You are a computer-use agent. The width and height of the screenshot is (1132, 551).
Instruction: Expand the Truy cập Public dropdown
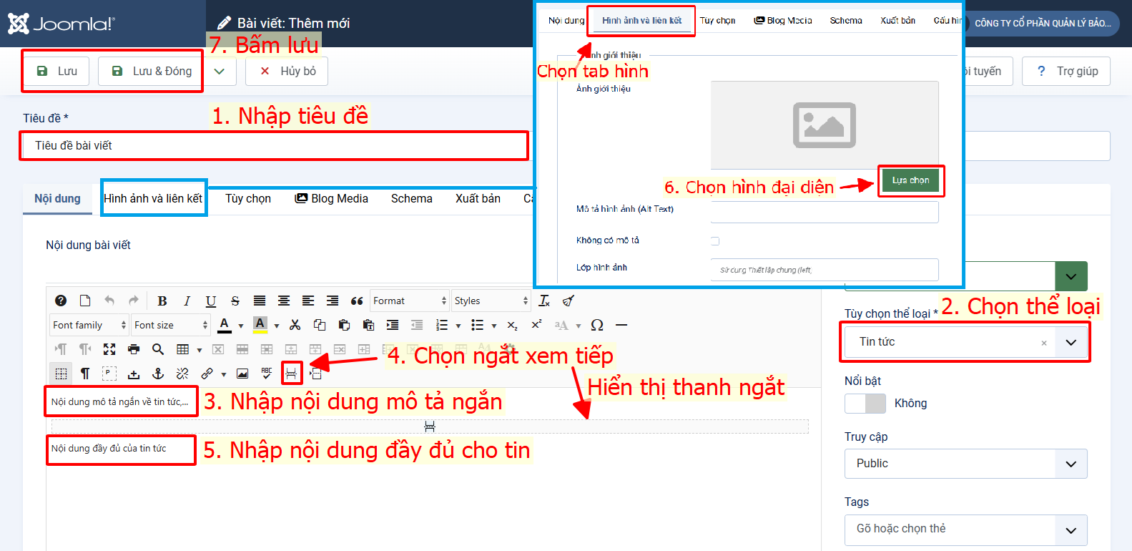(1071, 464)
